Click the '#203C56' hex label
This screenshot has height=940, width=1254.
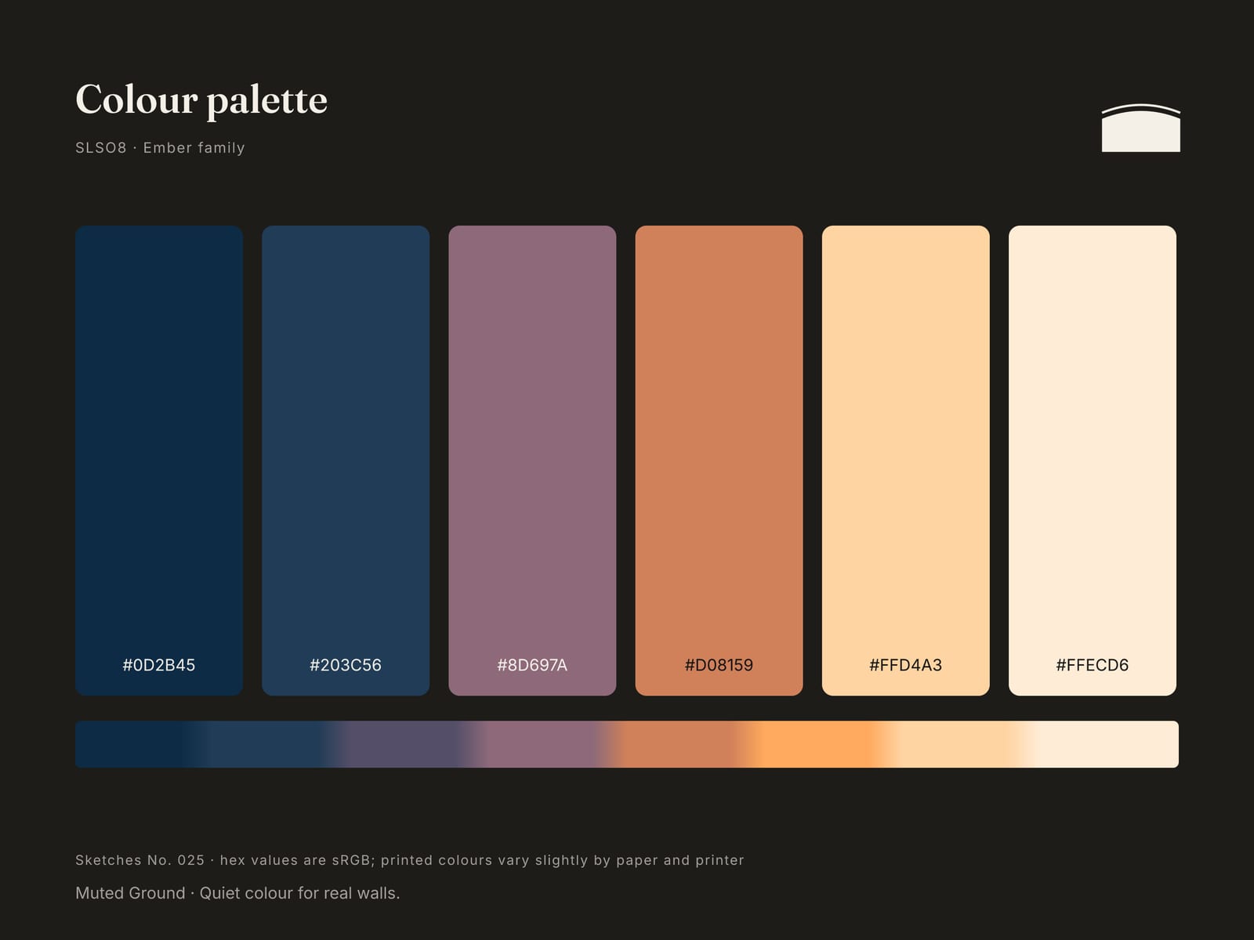(346, 665)
